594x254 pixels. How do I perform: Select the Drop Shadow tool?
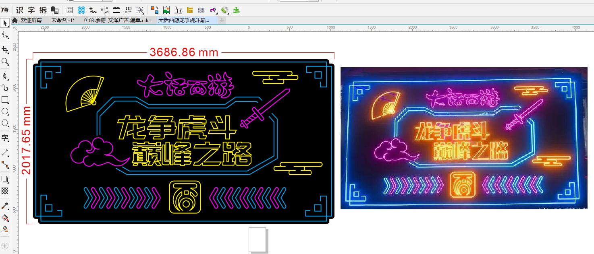5,179
